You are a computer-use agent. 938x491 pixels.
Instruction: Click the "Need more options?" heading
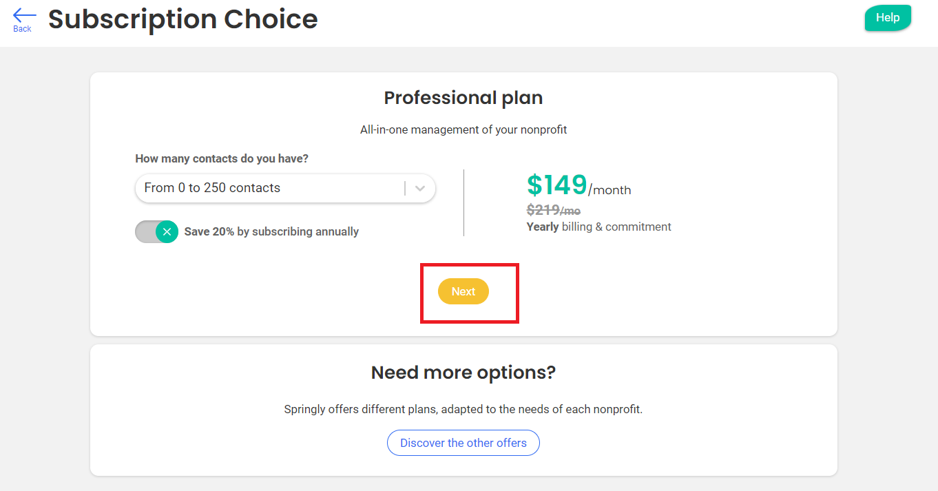(463, 373)
